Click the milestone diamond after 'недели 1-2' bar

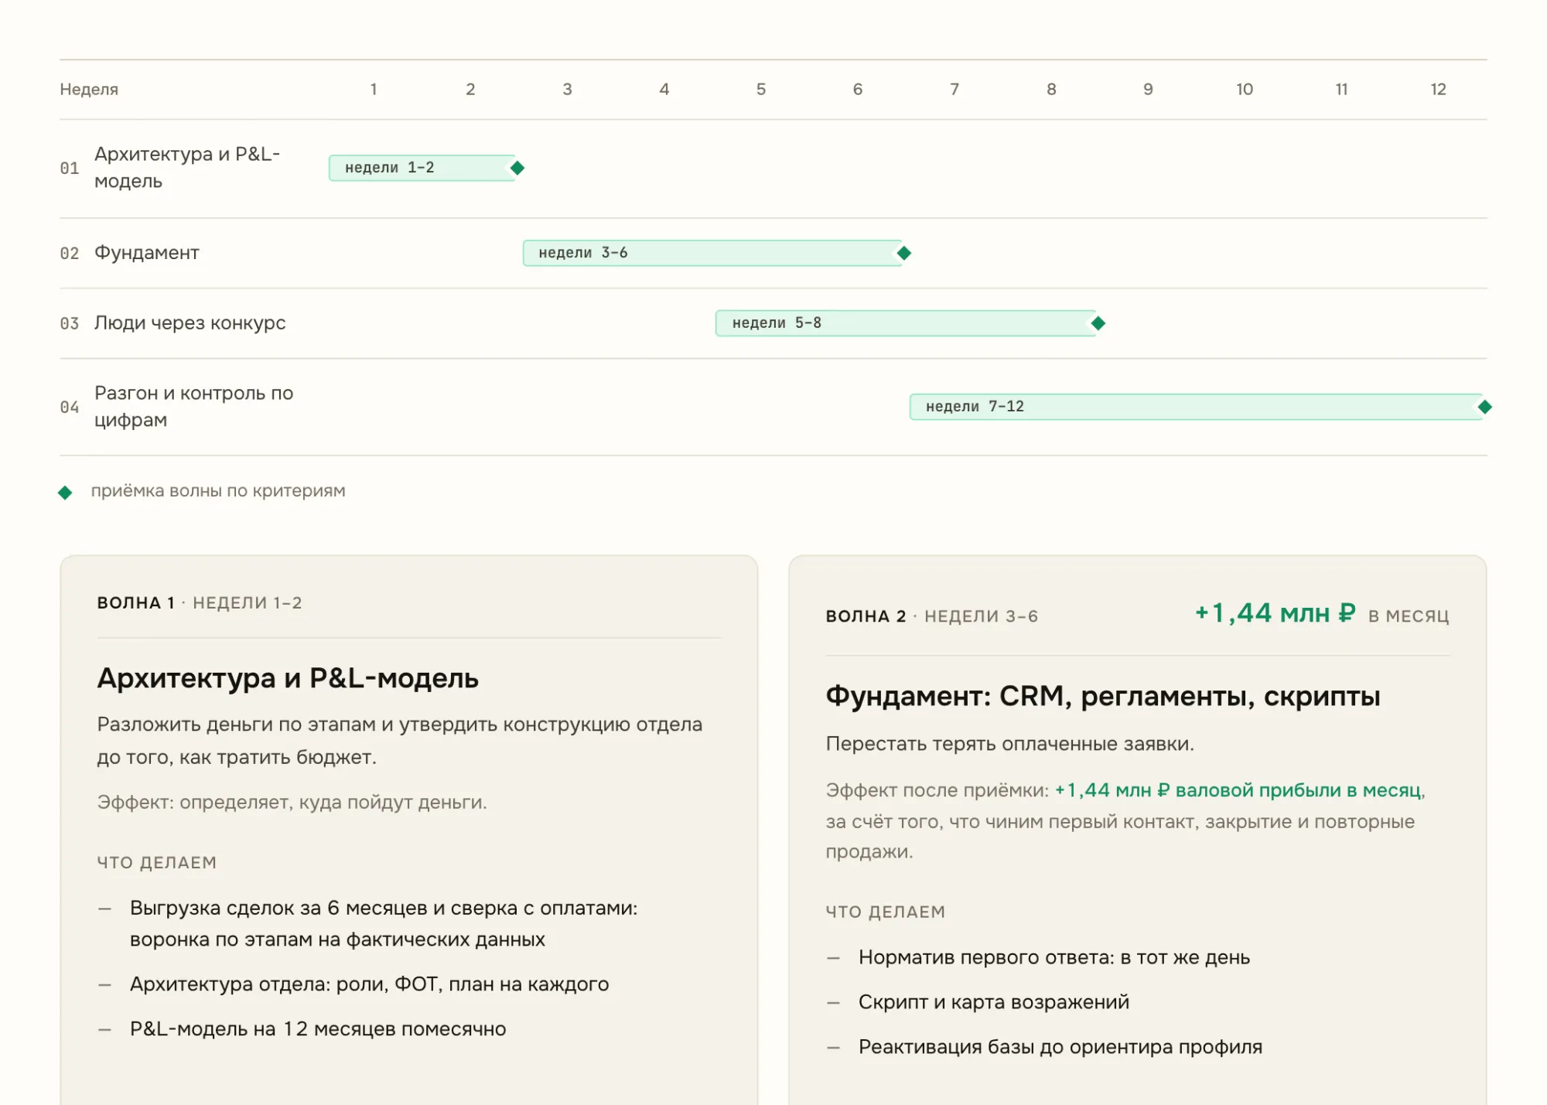517,168
